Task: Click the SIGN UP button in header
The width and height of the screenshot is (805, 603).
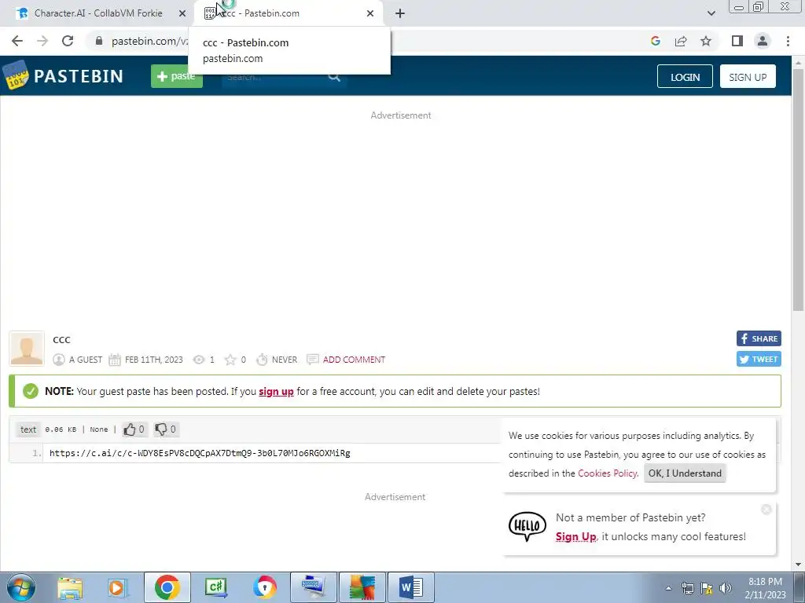Action: (748, 76)
